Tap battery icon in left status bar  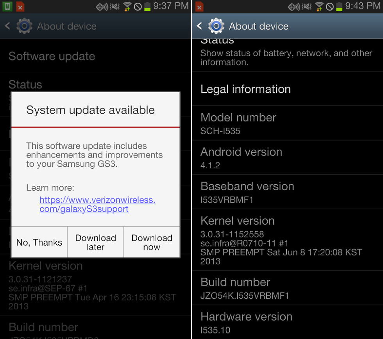[x=147, y=6]
